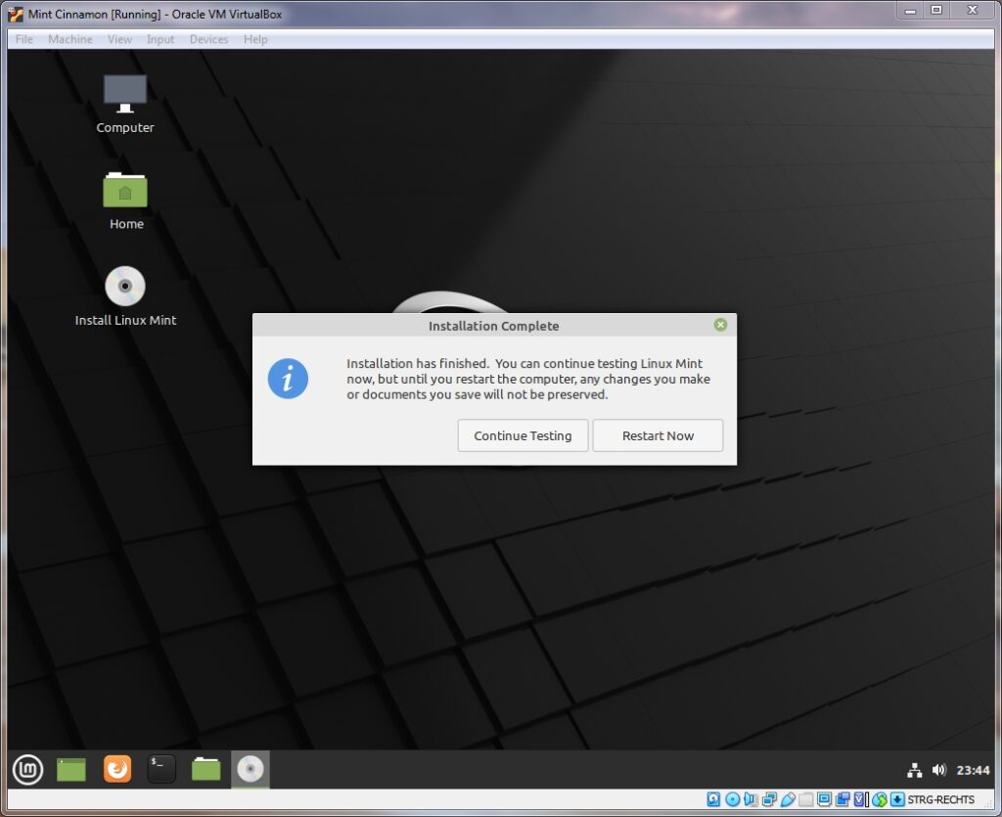Open the network applet in Mint panel

pyautogui.click(x=915, y=770)
